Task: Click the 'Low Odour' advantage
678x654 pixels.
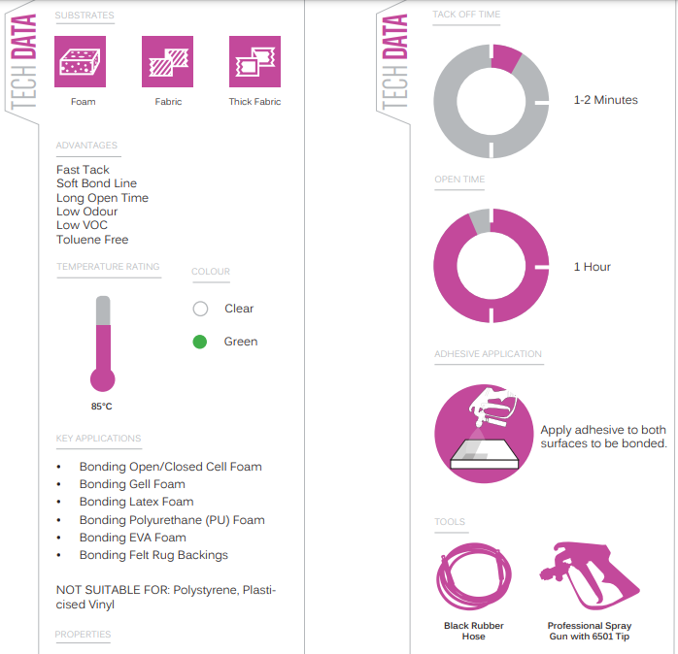Action: (x=86, y=212)
